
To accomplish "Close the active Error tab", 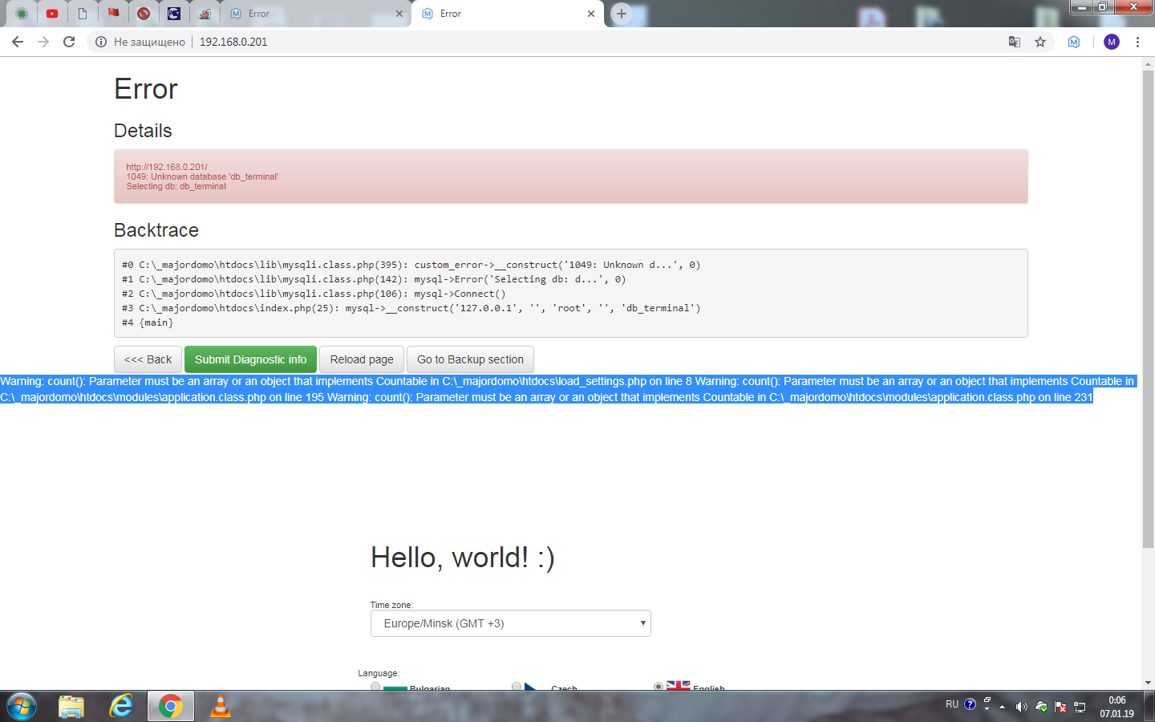I will tap(591, 14).
